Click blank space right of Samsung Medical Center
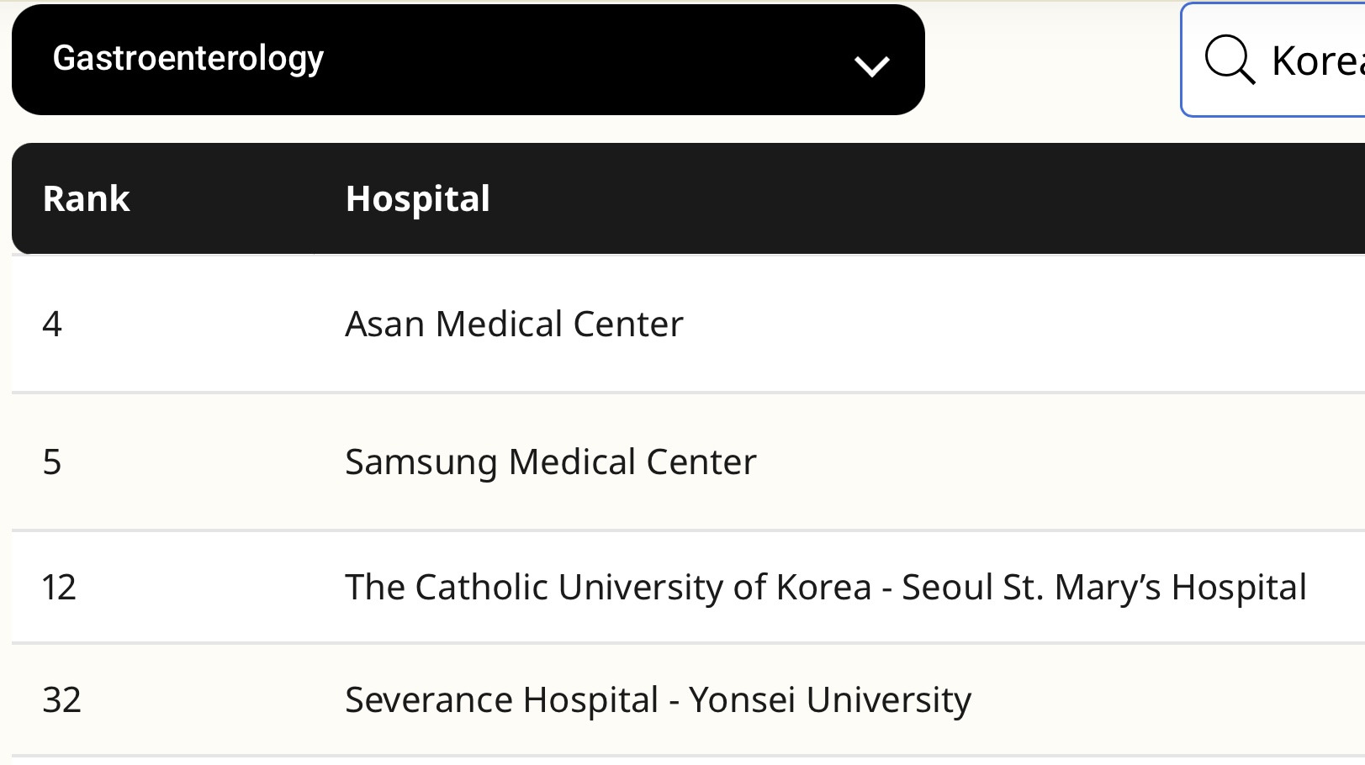 (1051, 462)
